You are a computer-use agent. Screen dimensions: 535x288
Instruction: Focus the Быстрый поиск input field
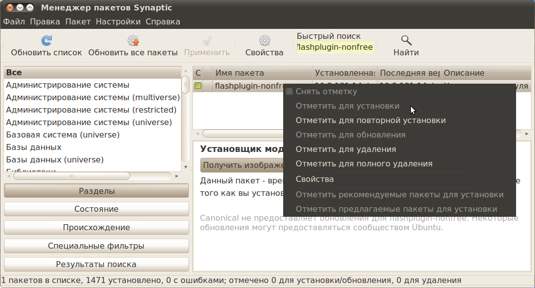pos(335,47)
